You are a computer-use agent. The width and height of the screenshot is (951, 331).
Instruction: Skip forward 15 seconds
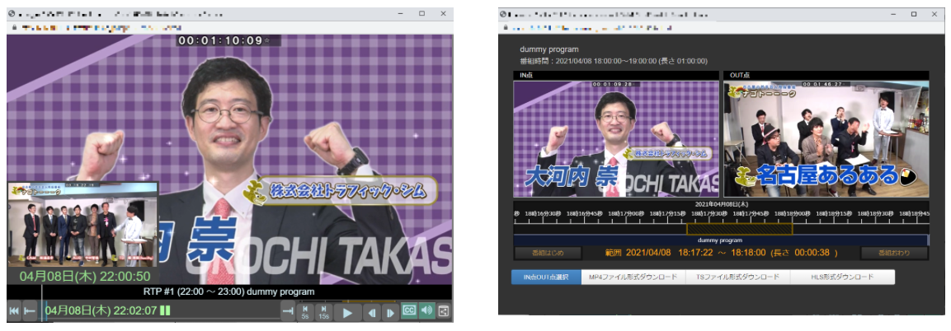tap(323, 311)
